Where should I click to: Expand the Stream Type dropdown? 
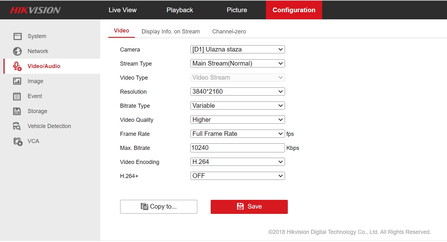237,63
